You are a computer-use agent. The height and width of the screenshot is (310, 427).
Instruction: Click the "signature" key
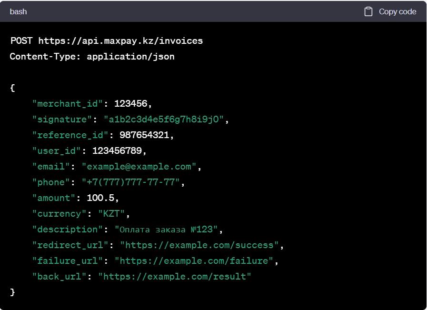pyautogui.click(x=62, y=120)
